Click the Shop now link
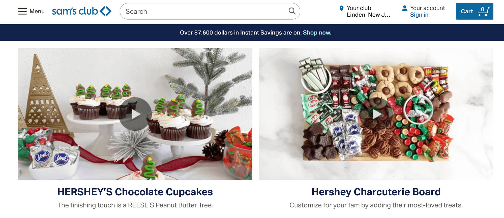 pyautogui.click(x=317, y=33)
